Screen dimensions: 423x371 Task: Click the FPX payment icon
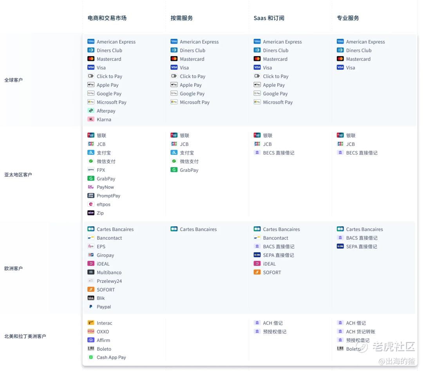91,170
